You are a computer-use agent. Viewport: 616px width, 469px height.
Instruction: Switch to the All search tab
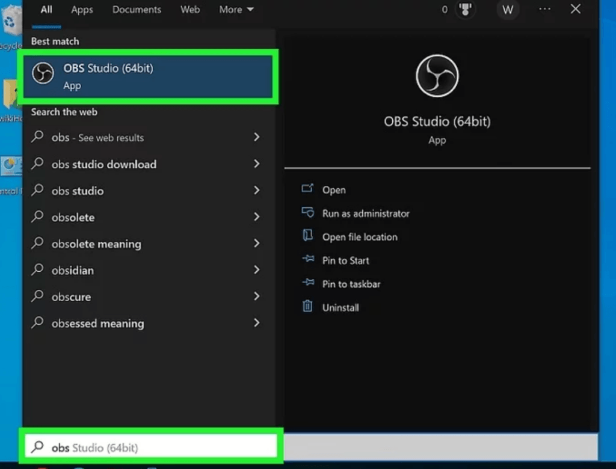click(46, 10)
